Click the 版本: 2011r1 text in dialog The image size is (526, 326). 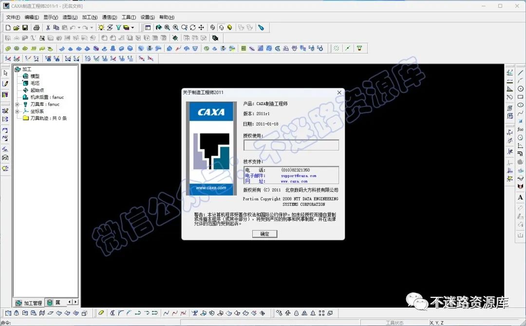pyautogui.click(x=256, y=113)
